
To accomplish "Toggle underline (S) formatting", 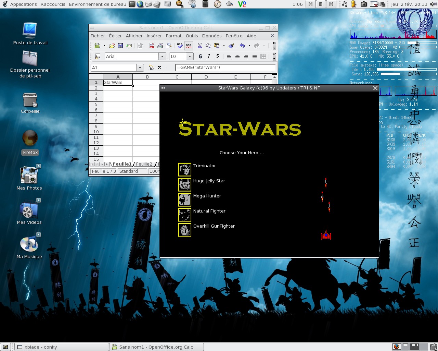I will pos(218,57).
